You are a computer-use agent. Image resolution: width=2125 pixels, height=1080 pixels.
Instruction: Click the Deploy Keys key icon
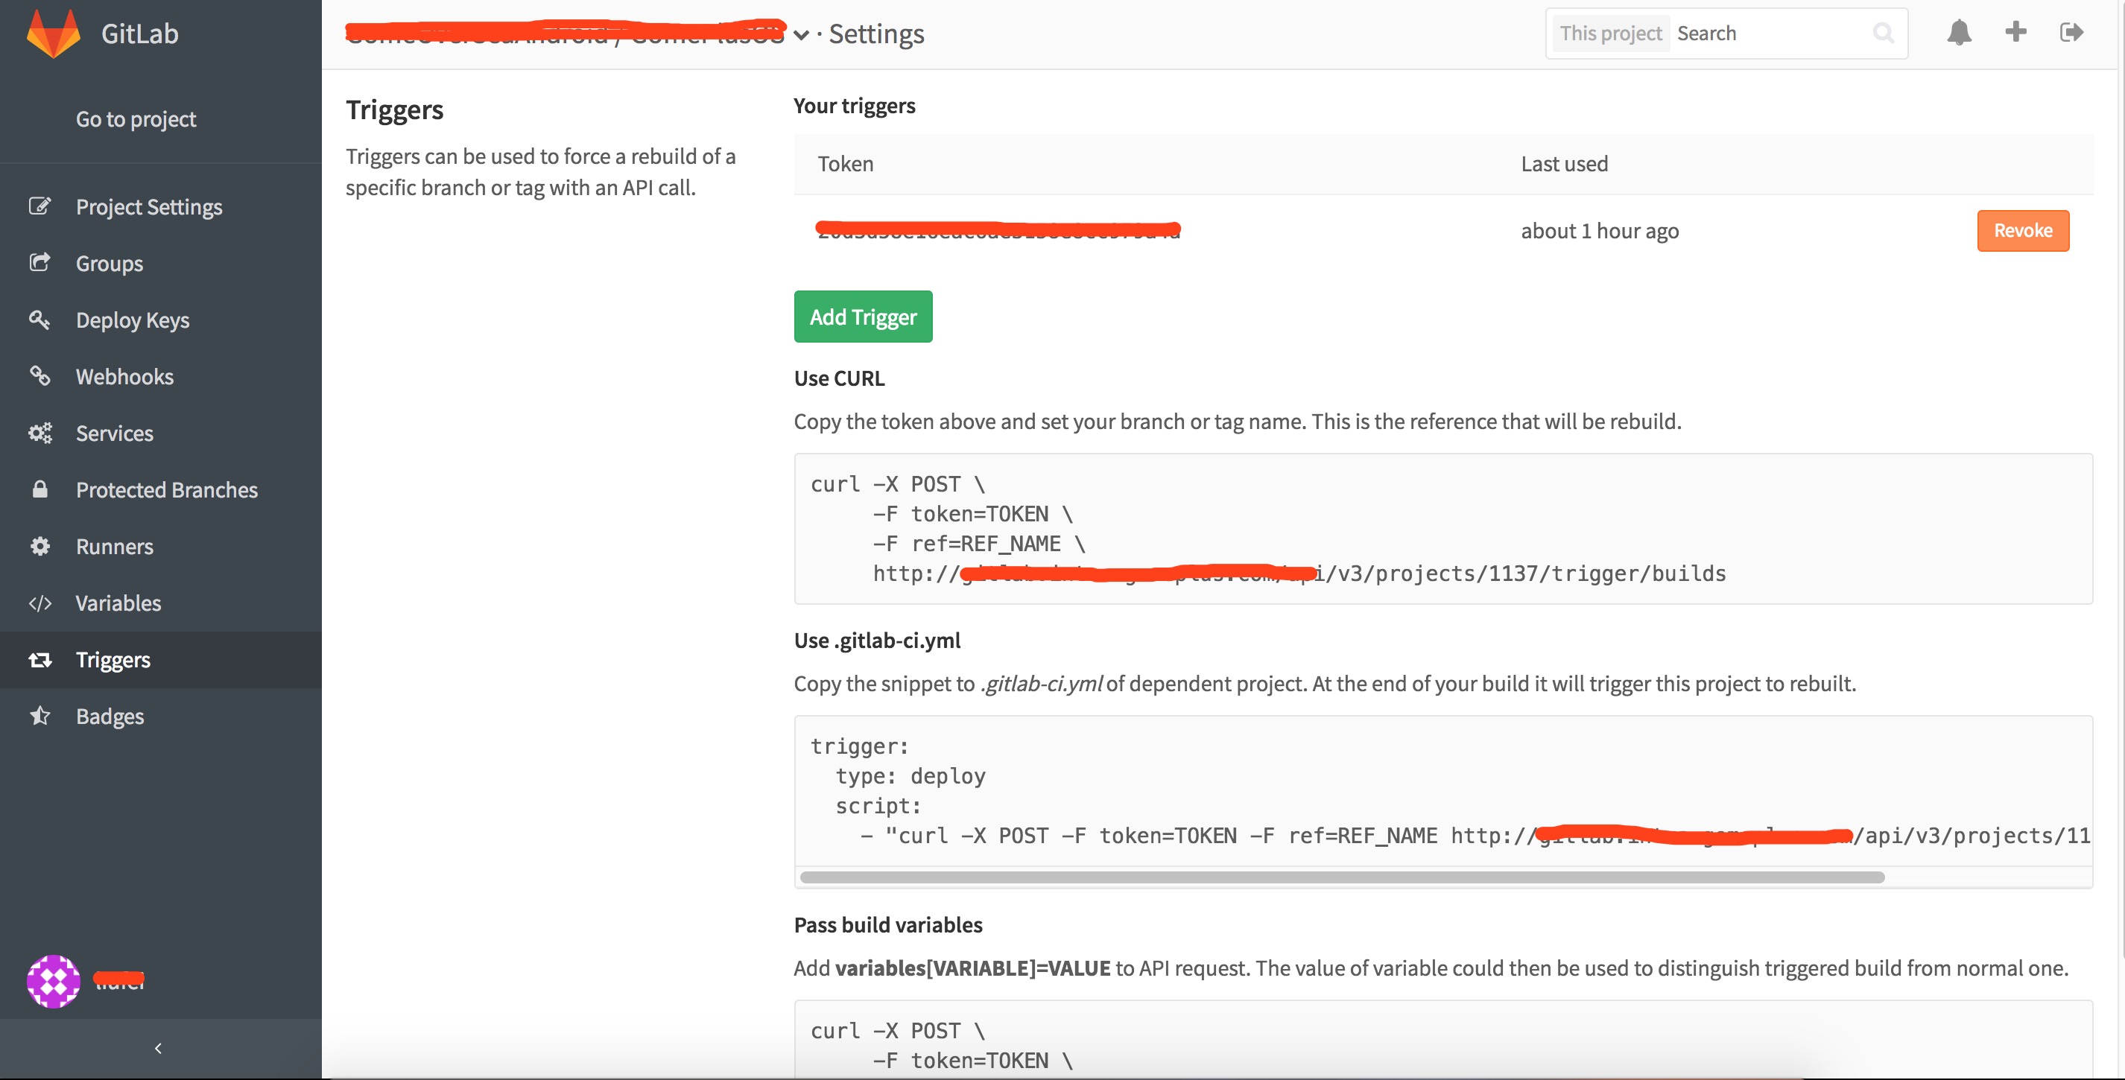tap(39, 320)
